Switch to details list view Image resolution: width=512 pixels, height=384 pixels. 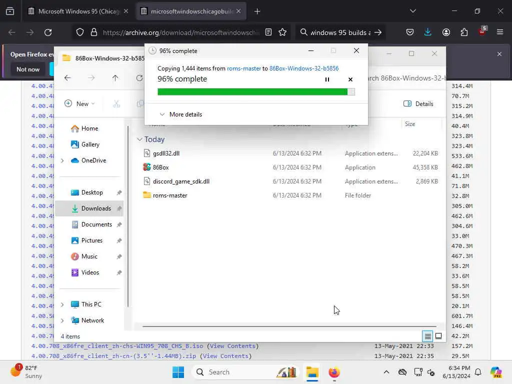427,336
